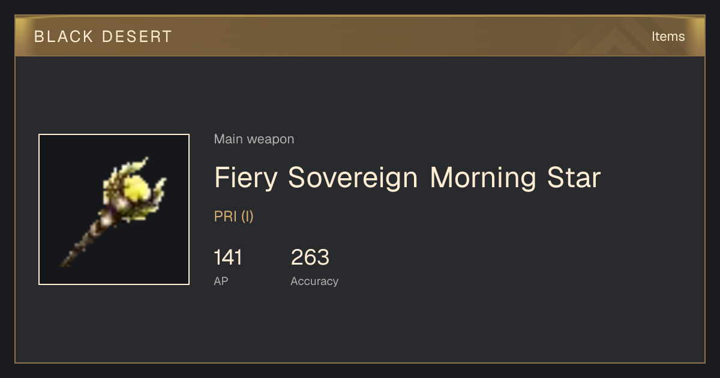Click the word DESERT in the header
720x378 pixels.
click(137, 37)
